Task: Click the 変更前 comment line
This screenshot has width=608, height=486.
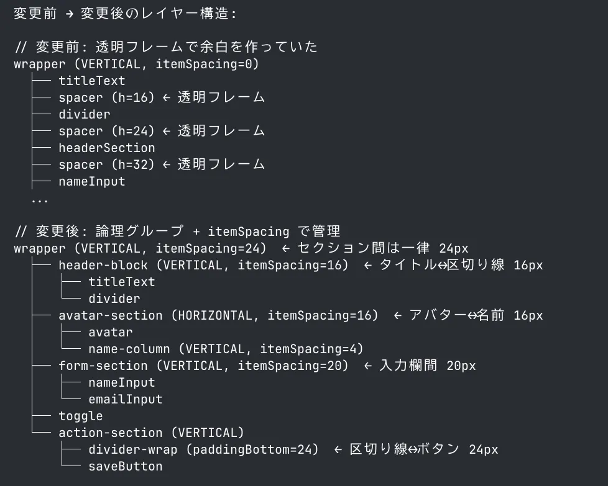Action: point(166,47)
